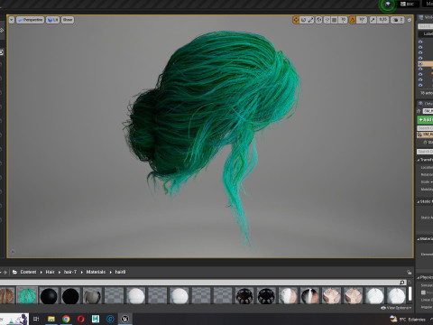
Task: Open grid snap value 10 dropdown
Action: click(x=343, y=20)
